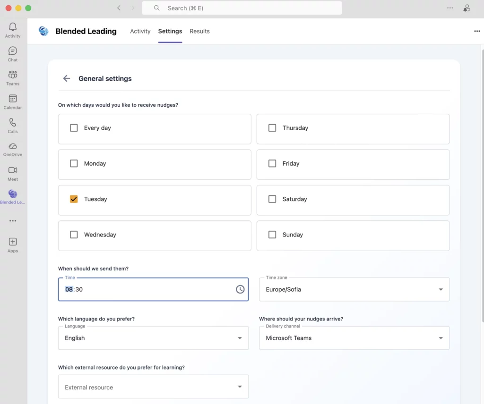Open Chat from the left sidebar

click(x=13, y=51)
